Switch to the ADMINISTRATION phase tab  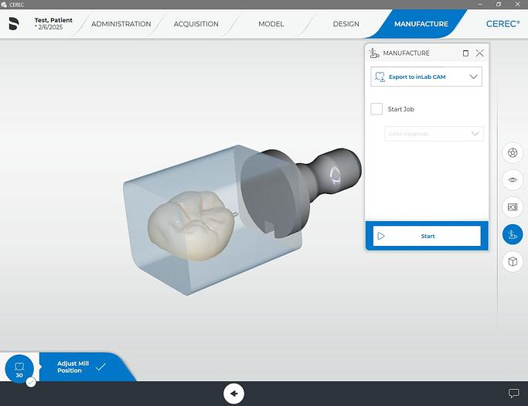coord(121,24)
